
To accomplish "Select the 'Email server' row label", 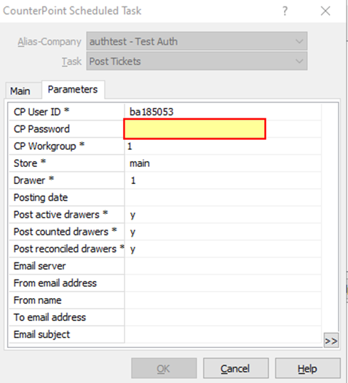I will coord(39,266).
